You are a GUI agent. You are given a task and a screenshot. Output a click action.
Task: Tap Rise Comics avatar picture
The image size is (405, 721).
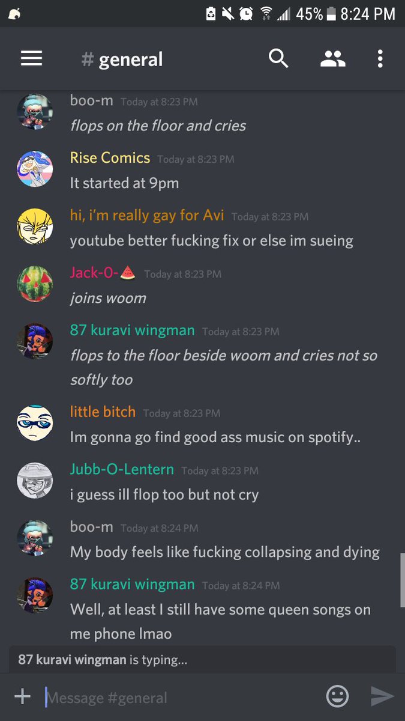tap(35, 169)
